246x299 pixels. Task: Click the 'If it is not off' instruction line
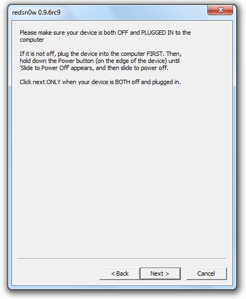(100, 54)
